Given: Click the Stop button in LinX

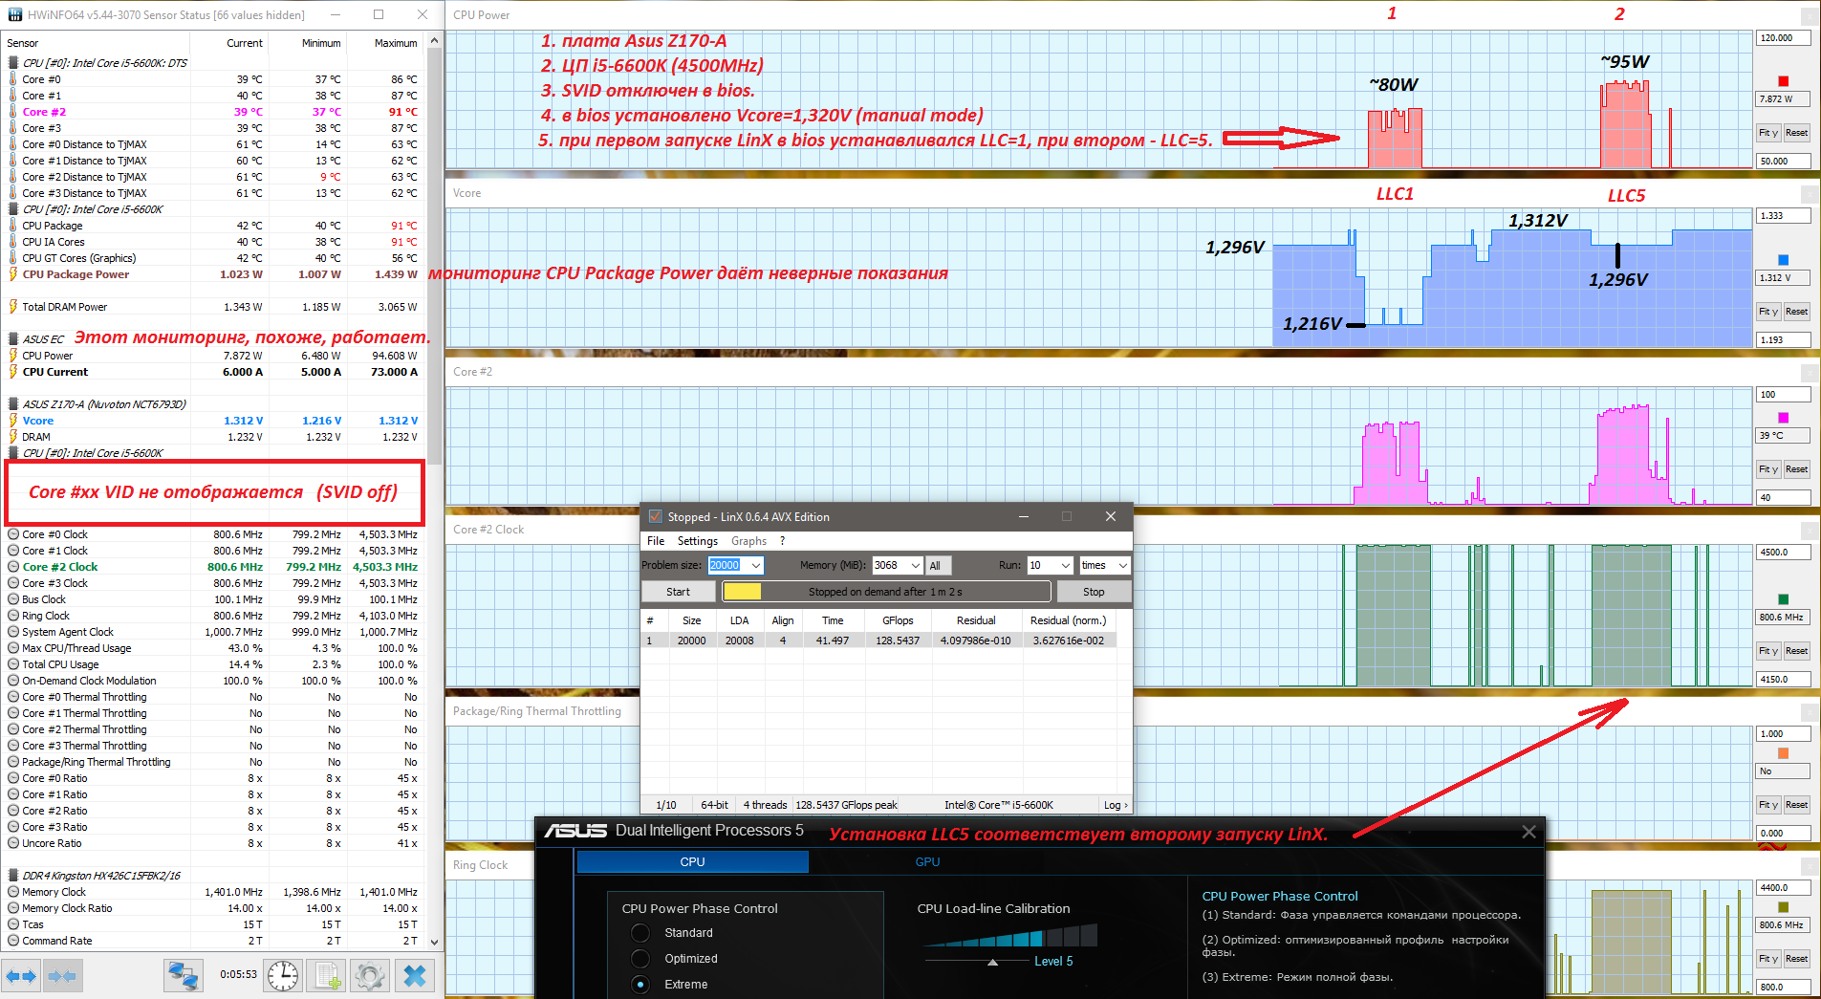Looking at the screenshot, I should pyautogui.click(x=1094, y=592).
